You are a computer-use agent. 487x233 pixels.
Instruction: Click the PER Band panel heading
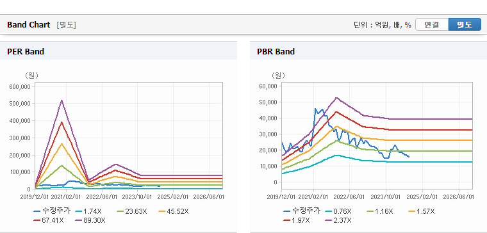click(x=26, y=51)
